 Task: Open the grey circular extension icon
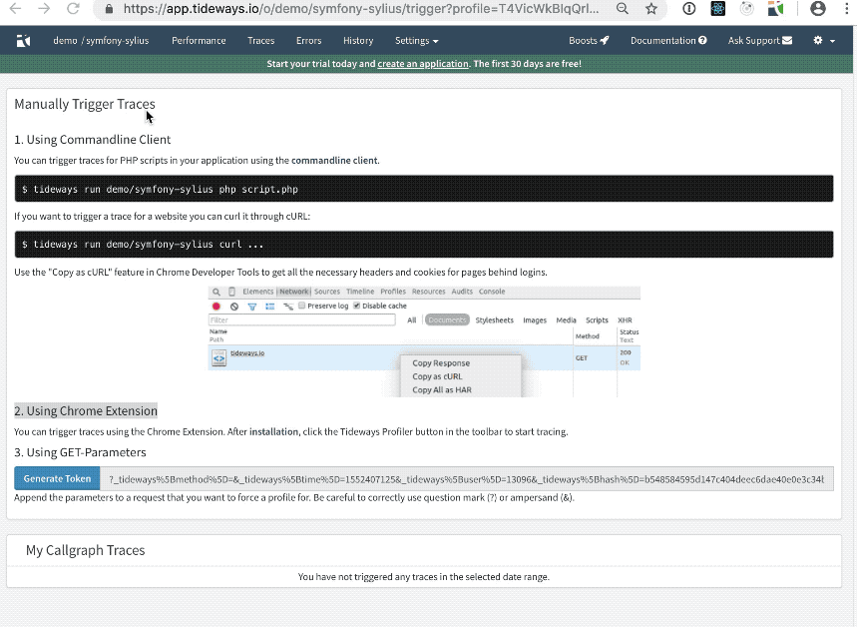746,8
